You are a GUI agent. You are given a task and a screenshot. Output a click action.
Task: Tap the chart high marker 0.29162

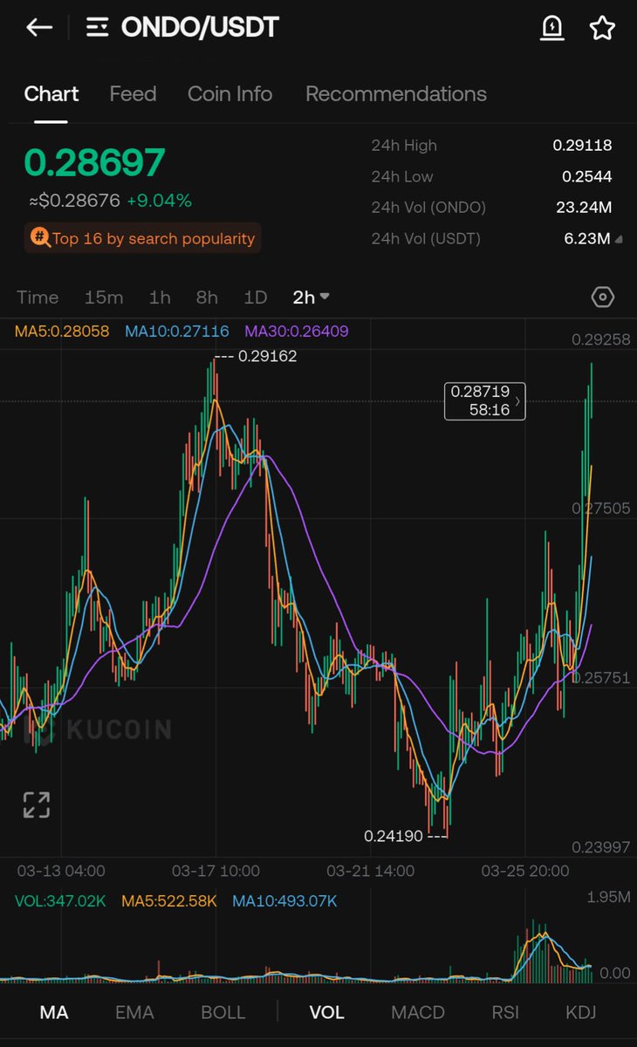pyautogui.click(x=267, y=356)
